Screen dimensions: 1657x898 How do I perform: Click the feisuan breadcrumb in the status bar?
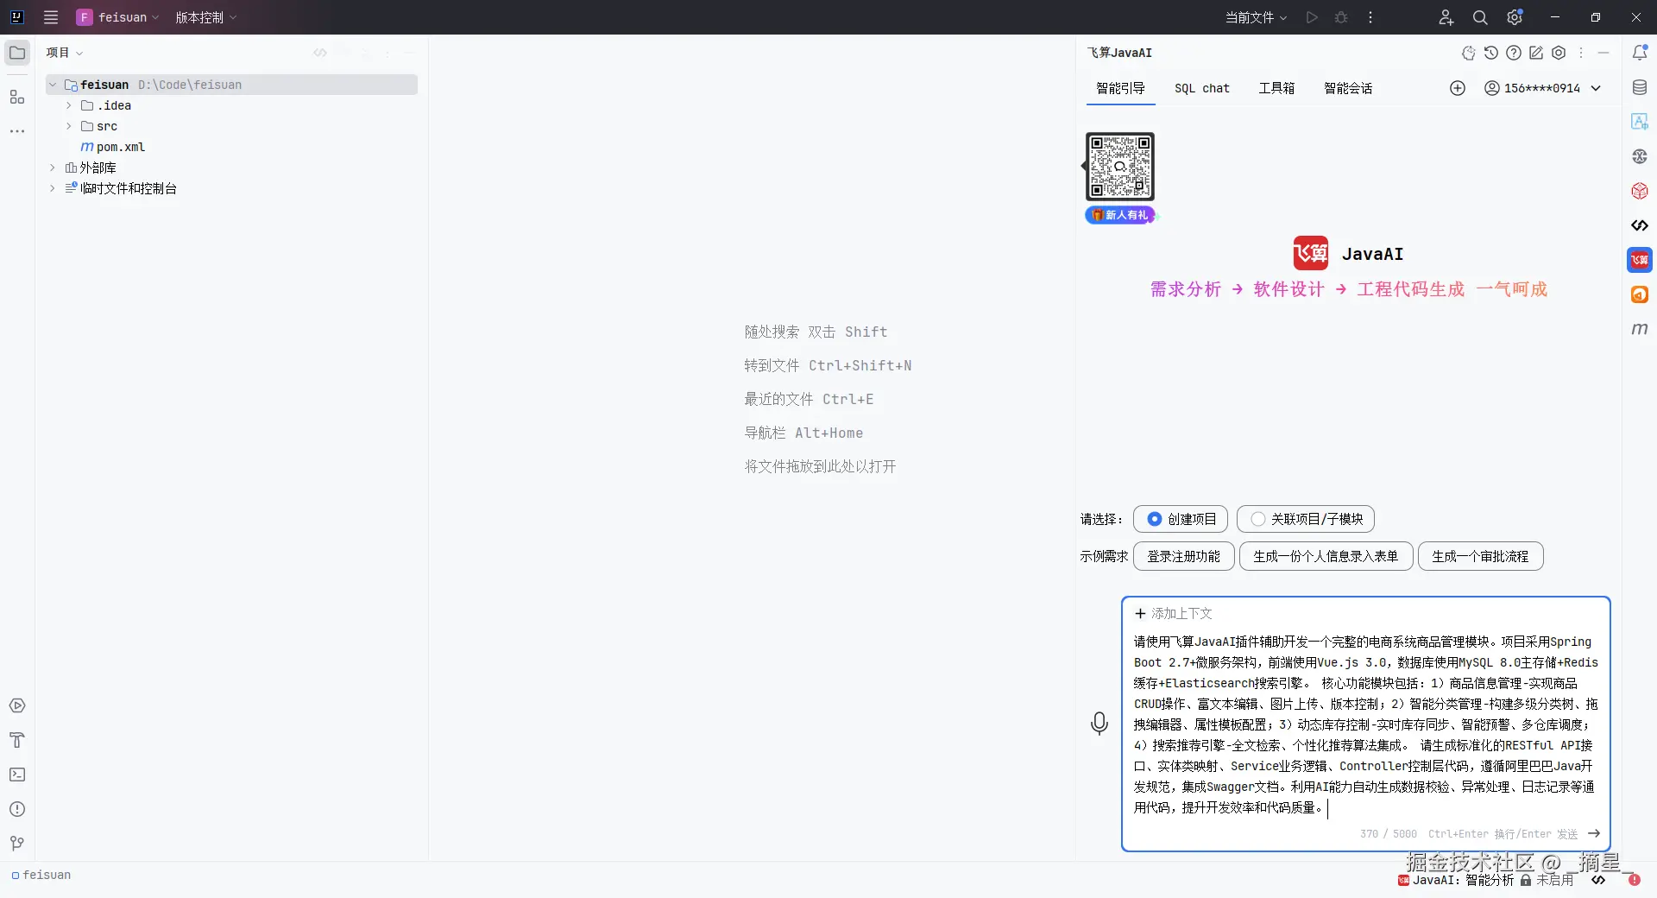pos(41,875)
